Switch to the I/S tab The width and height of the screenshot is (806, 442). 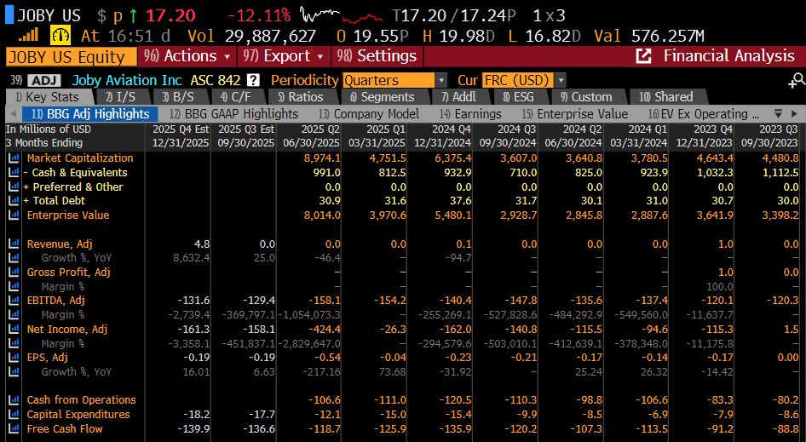click(x=122, y=97)
